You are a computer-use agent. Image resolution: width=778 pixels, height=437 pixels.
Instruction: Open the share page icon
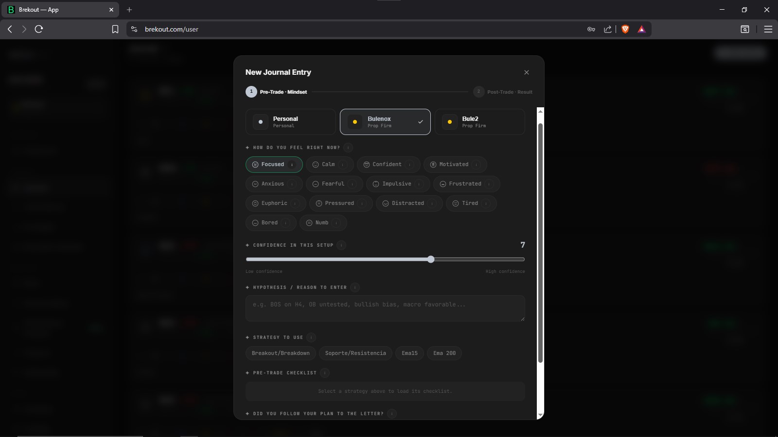(x=608, y=29)
